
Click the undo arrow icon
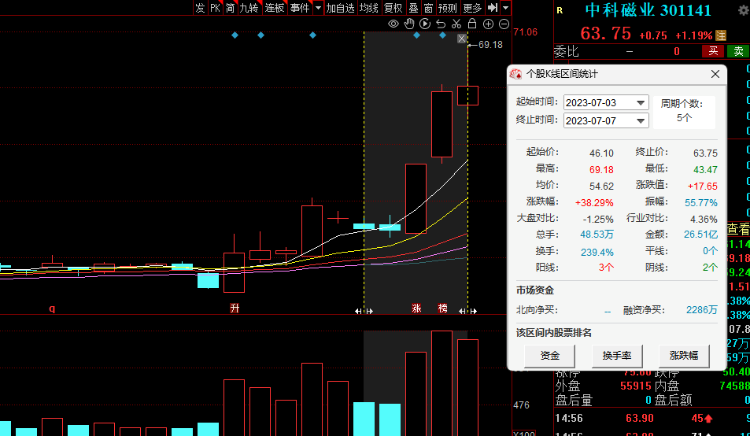tap(441, 24)
